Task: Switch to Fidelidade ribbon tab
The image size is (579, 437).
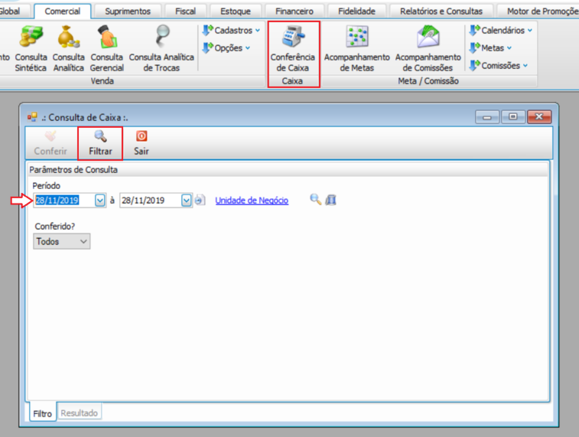Action: coord(356,11)
